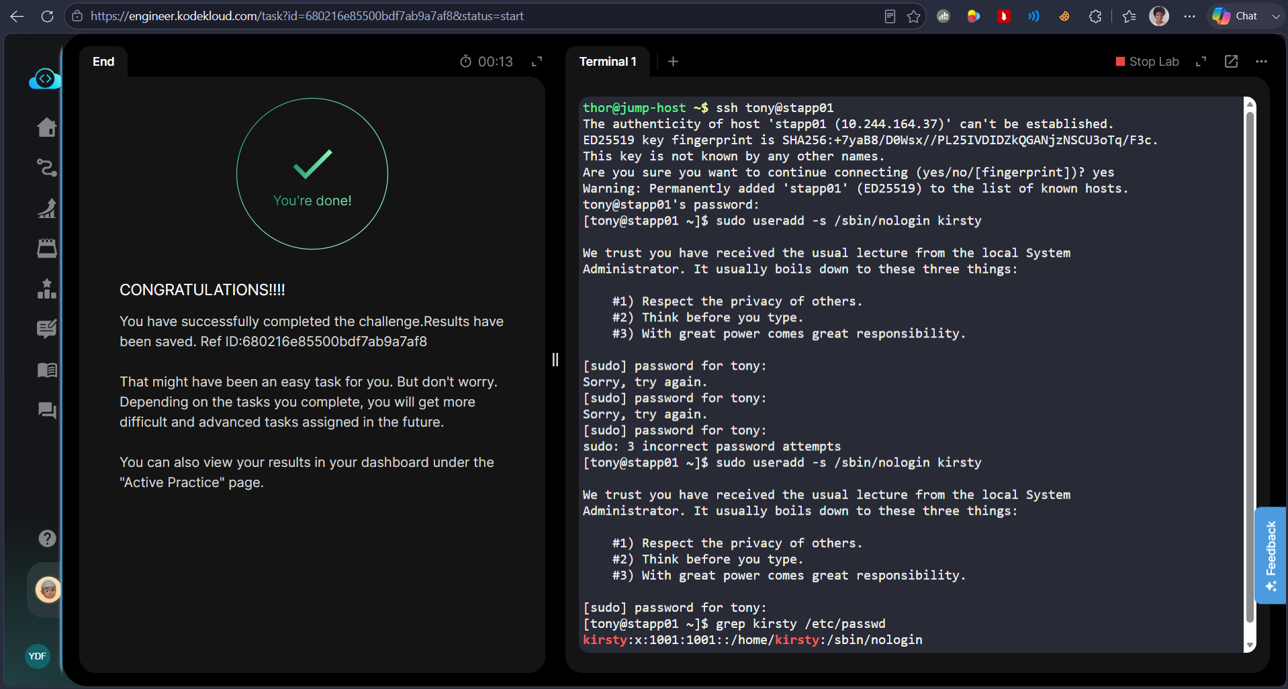Open the leaderboard podium icon
This screenshot has height=689, width=1288.
[x=47, y=288]
